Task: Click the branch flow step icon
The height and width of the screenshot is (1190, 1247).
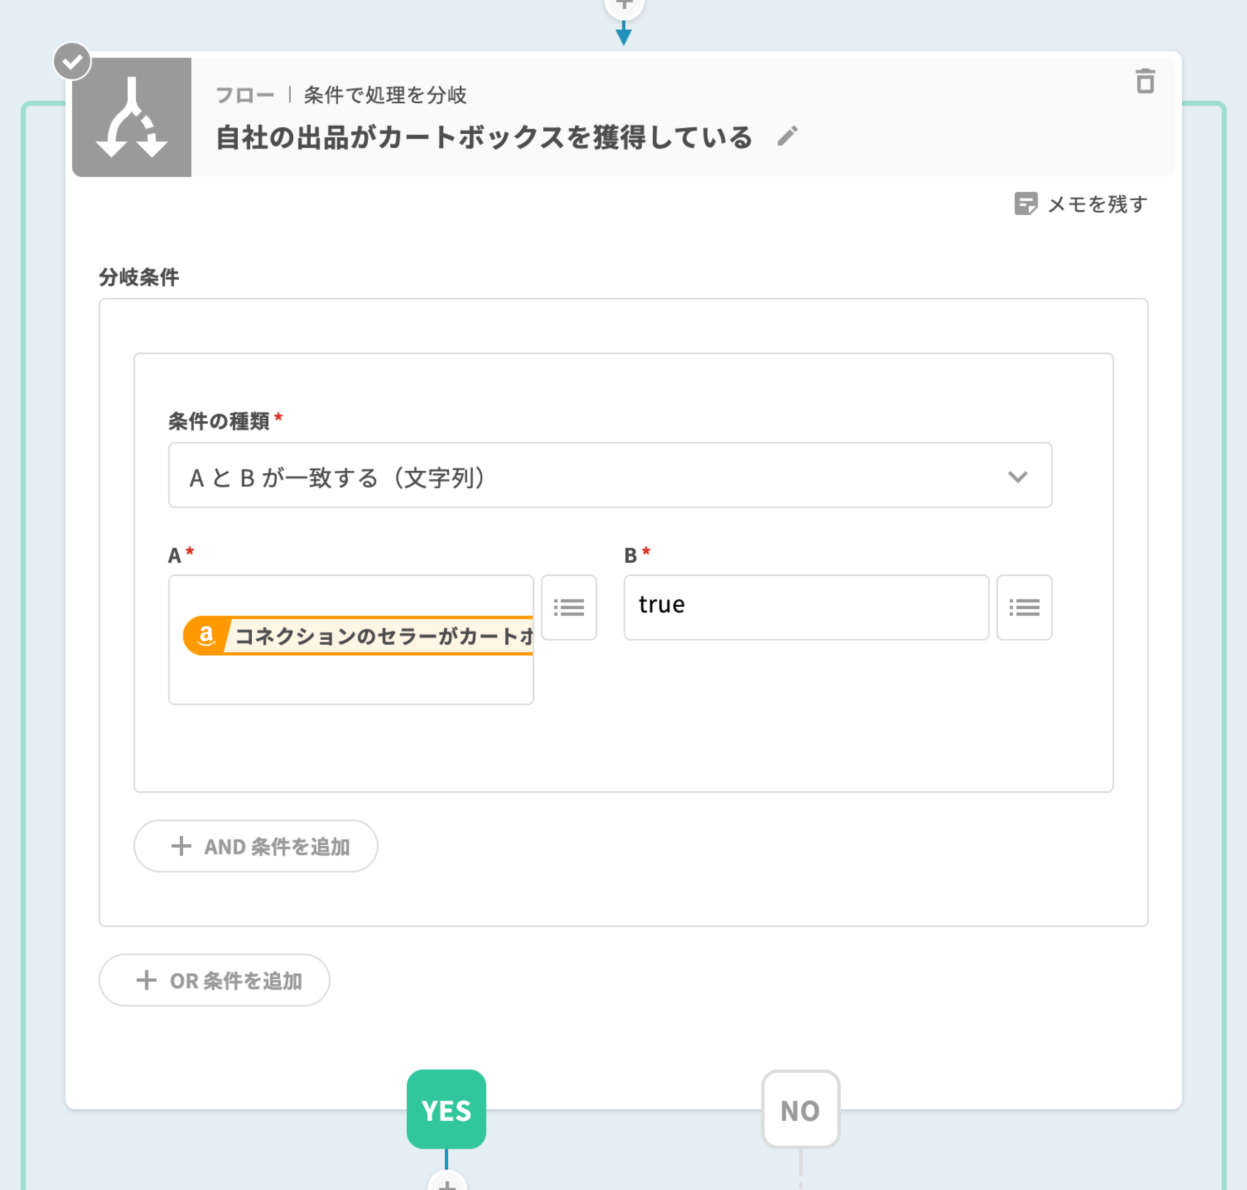Action: click(132, 117)
